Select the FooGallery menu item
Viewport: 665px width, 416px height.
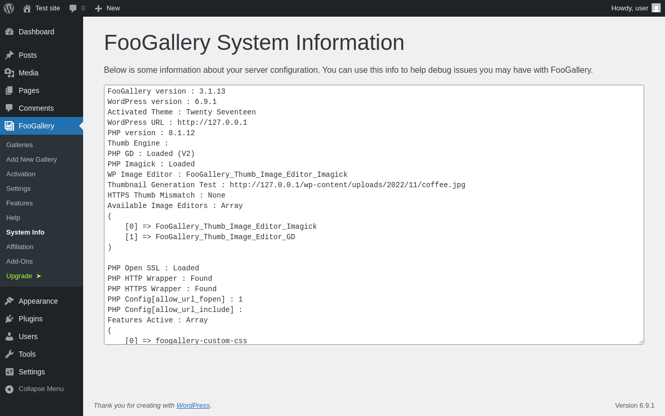42,126
